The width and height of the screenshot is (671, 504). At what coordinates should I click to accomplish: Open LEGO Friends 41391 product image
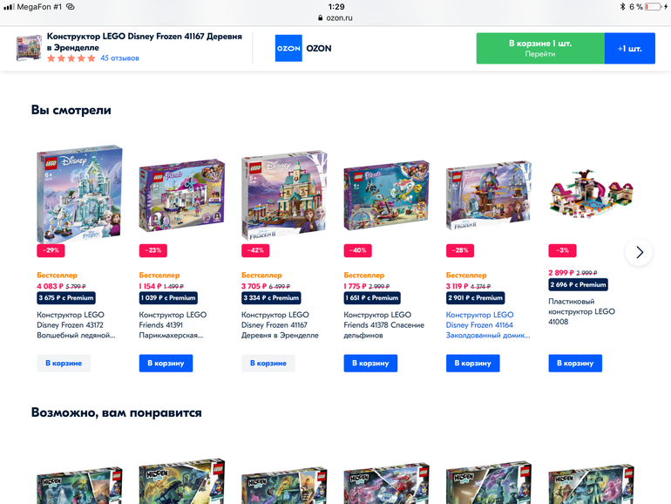[182, 195]
